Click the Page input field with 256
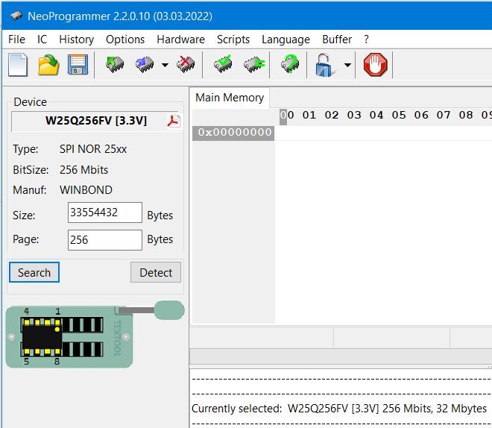This screenshot has height=428, width=492. (105, 240)
